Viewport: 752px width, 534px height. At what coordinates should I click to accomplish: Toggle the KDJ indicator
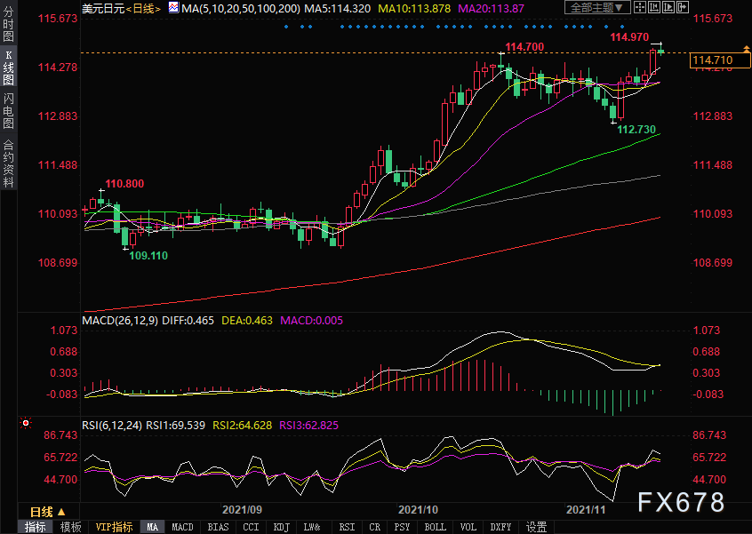tap(281, 527)
